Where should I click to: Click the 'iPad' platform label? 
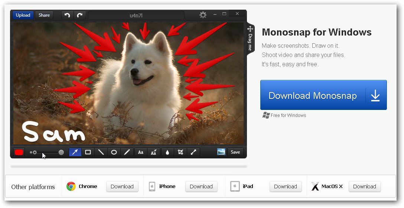click(x=248, y=187)
